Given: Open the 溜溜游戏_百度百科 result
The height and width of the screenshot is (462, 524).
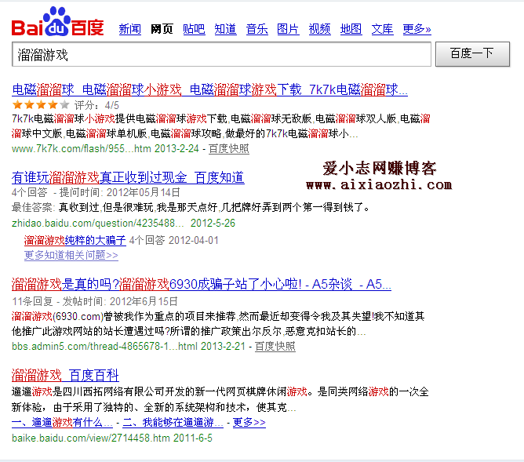Looking at the screenshot, I should pos(65,375).
